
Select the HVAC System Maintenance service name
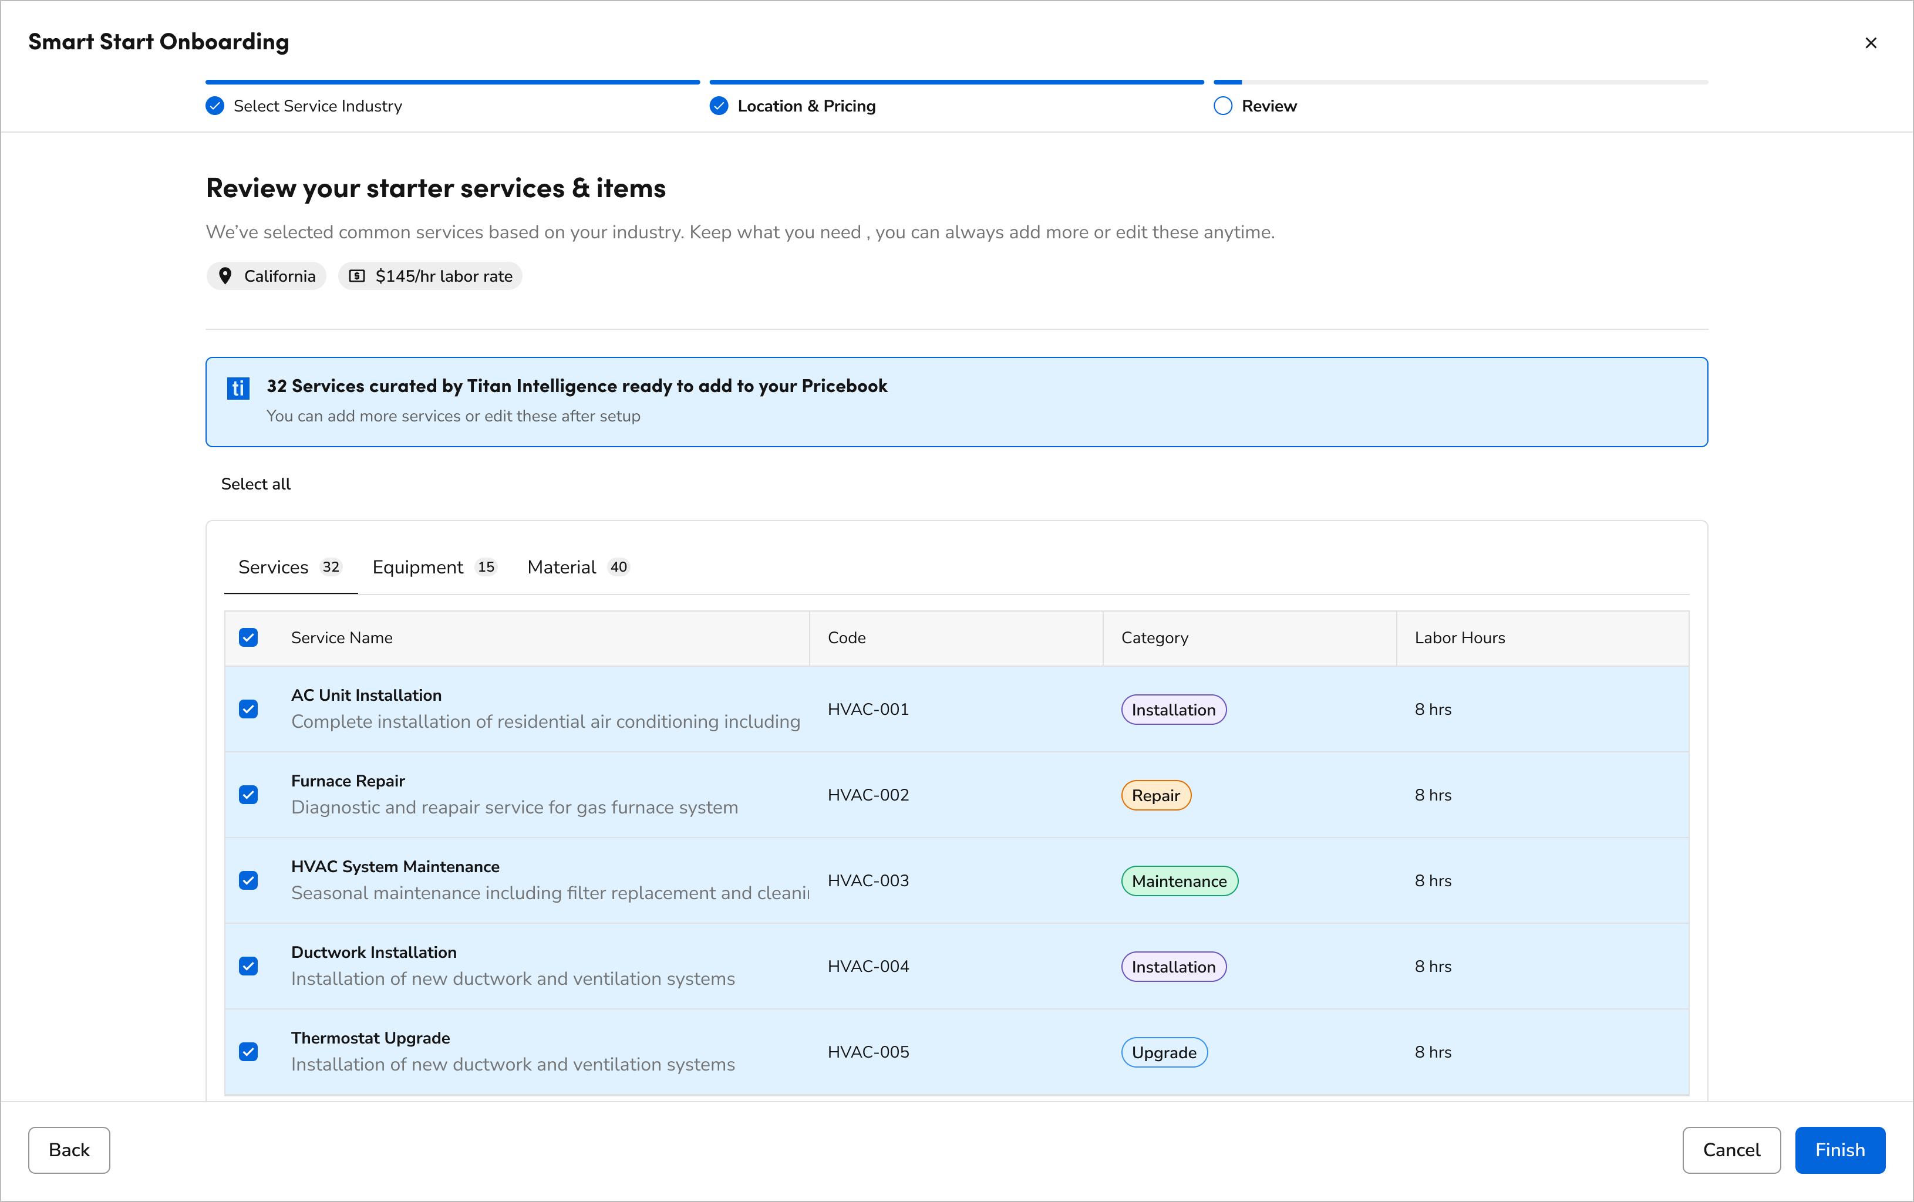(395, 867)
